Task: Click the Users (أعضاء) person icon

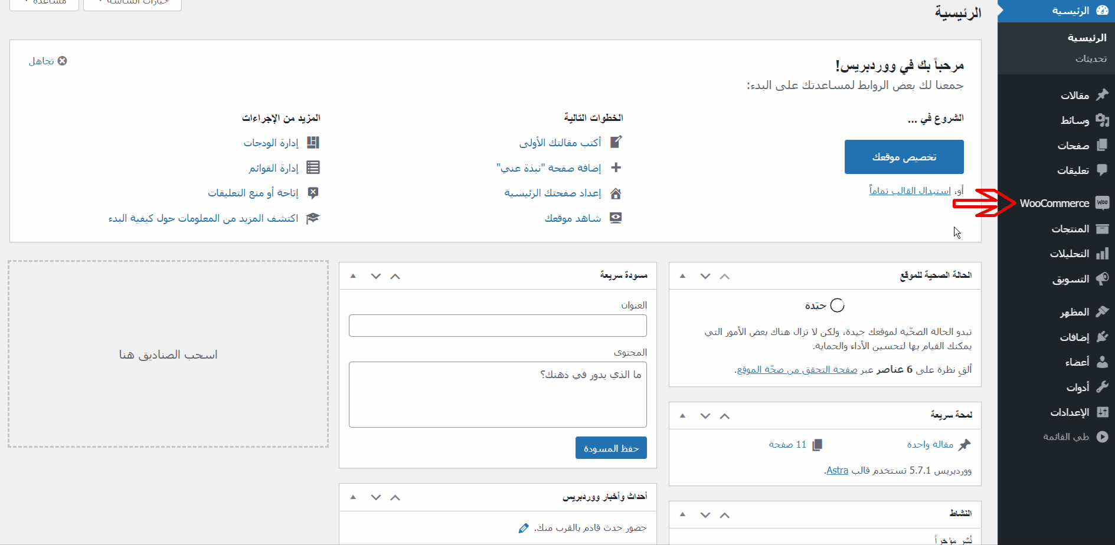Action: coord(1101,362)
